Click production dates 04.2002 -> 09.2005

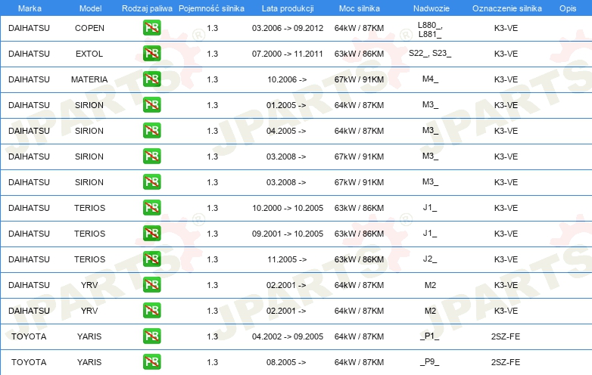click(288, 336)
